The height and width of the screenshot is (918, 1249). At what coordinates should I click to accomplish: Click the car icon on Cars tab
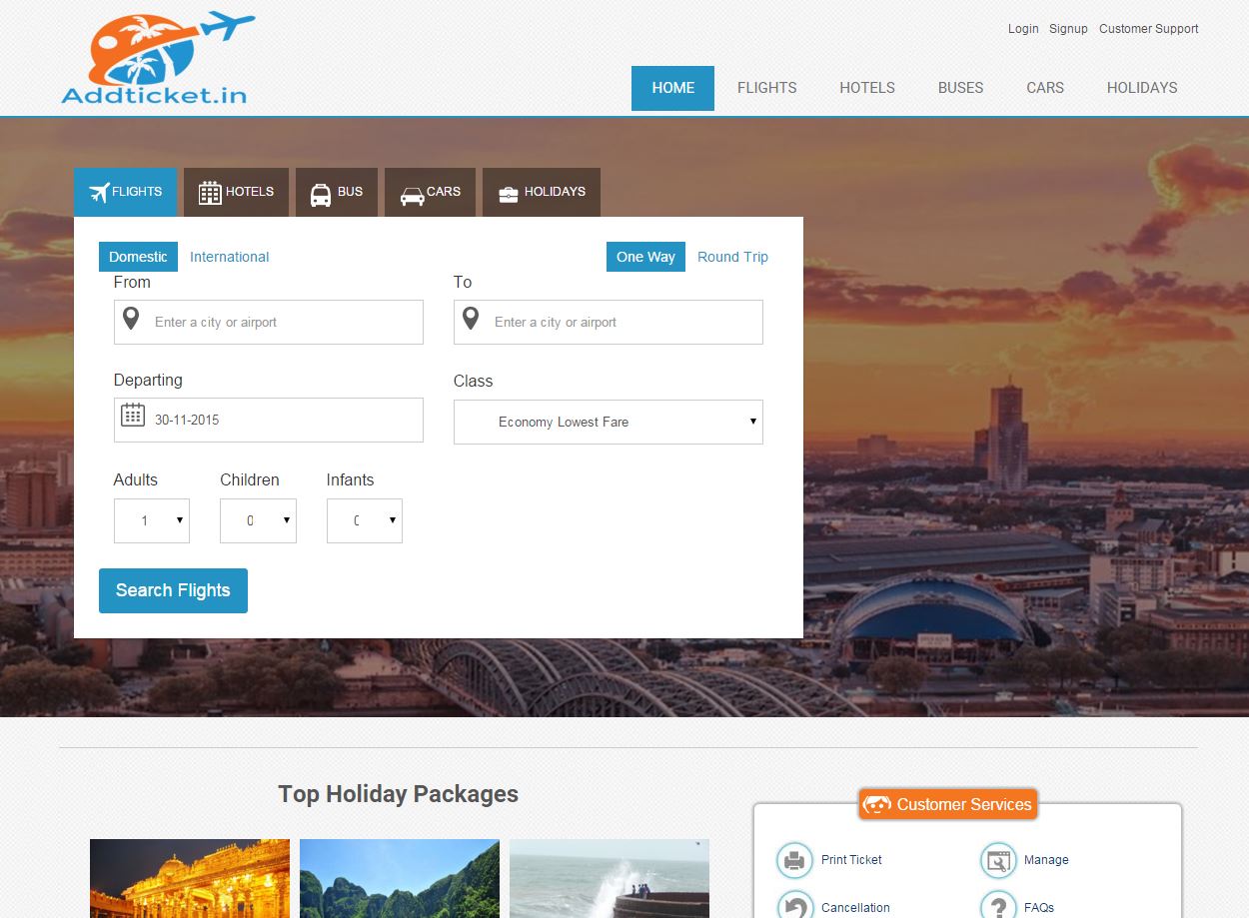pos(412,195)
